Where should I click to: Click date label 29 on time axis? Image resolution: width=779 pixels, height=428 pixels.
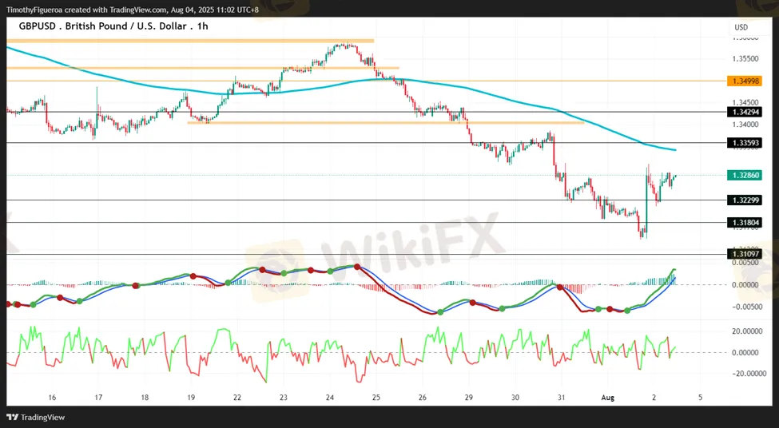[x=469, y=398]
